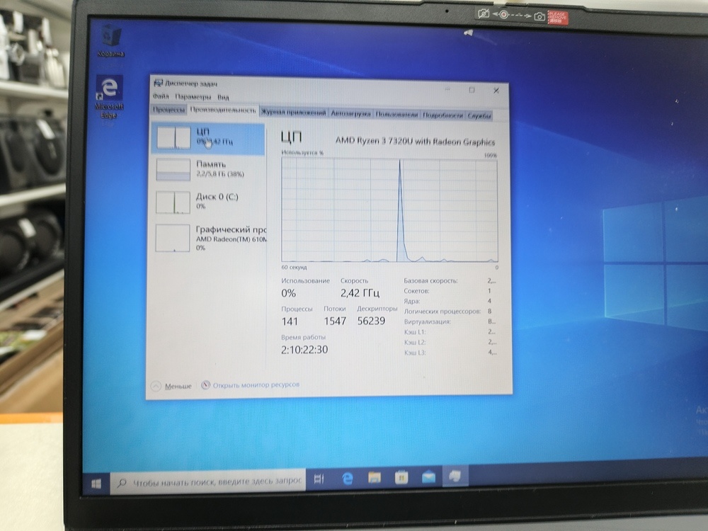Open the Recycle Bin desktop icon
Image resolution: width=708 pixels, height=531 pixels.
[110, 41]
